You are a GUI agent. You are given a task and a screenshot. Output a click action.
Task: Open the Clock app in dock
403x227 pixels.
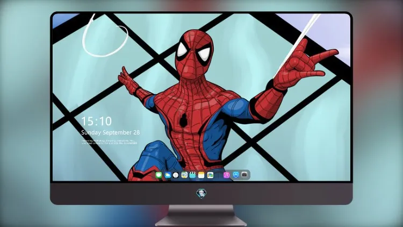(x=176, y=175)
